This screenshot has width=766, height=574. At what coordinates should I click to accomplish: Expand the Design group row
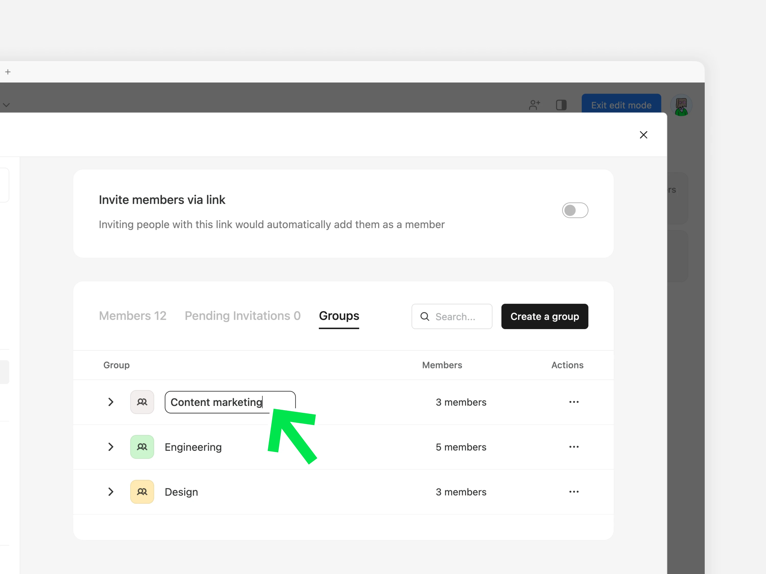[111, 492]
